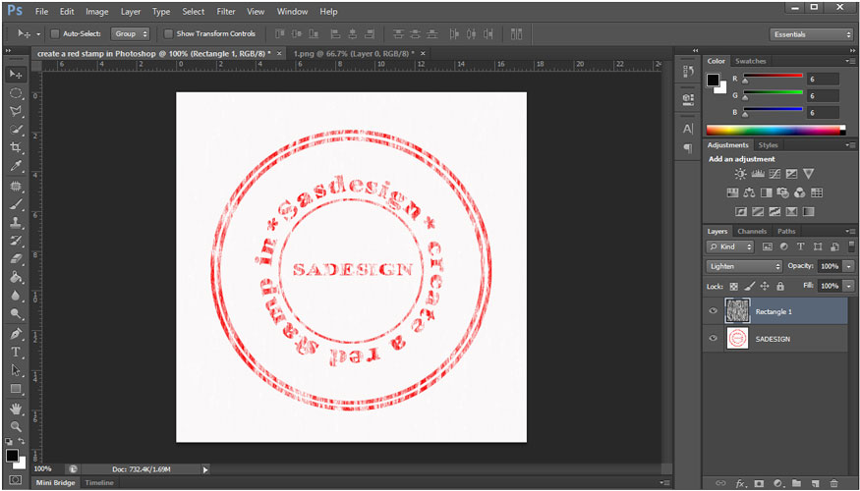The width and height of the screenshot is (860, 491).
Task: Click the foreground color swatch in toolbar
Action: click(12, 456)
